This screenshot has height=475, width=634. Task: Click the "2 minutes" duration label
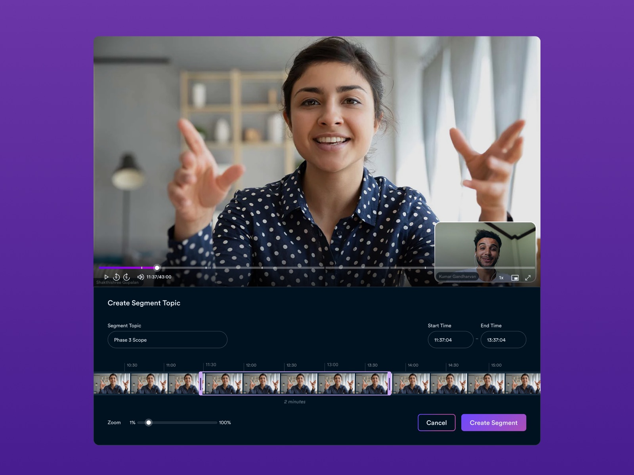pyautogui.click(x=295, y=402)
